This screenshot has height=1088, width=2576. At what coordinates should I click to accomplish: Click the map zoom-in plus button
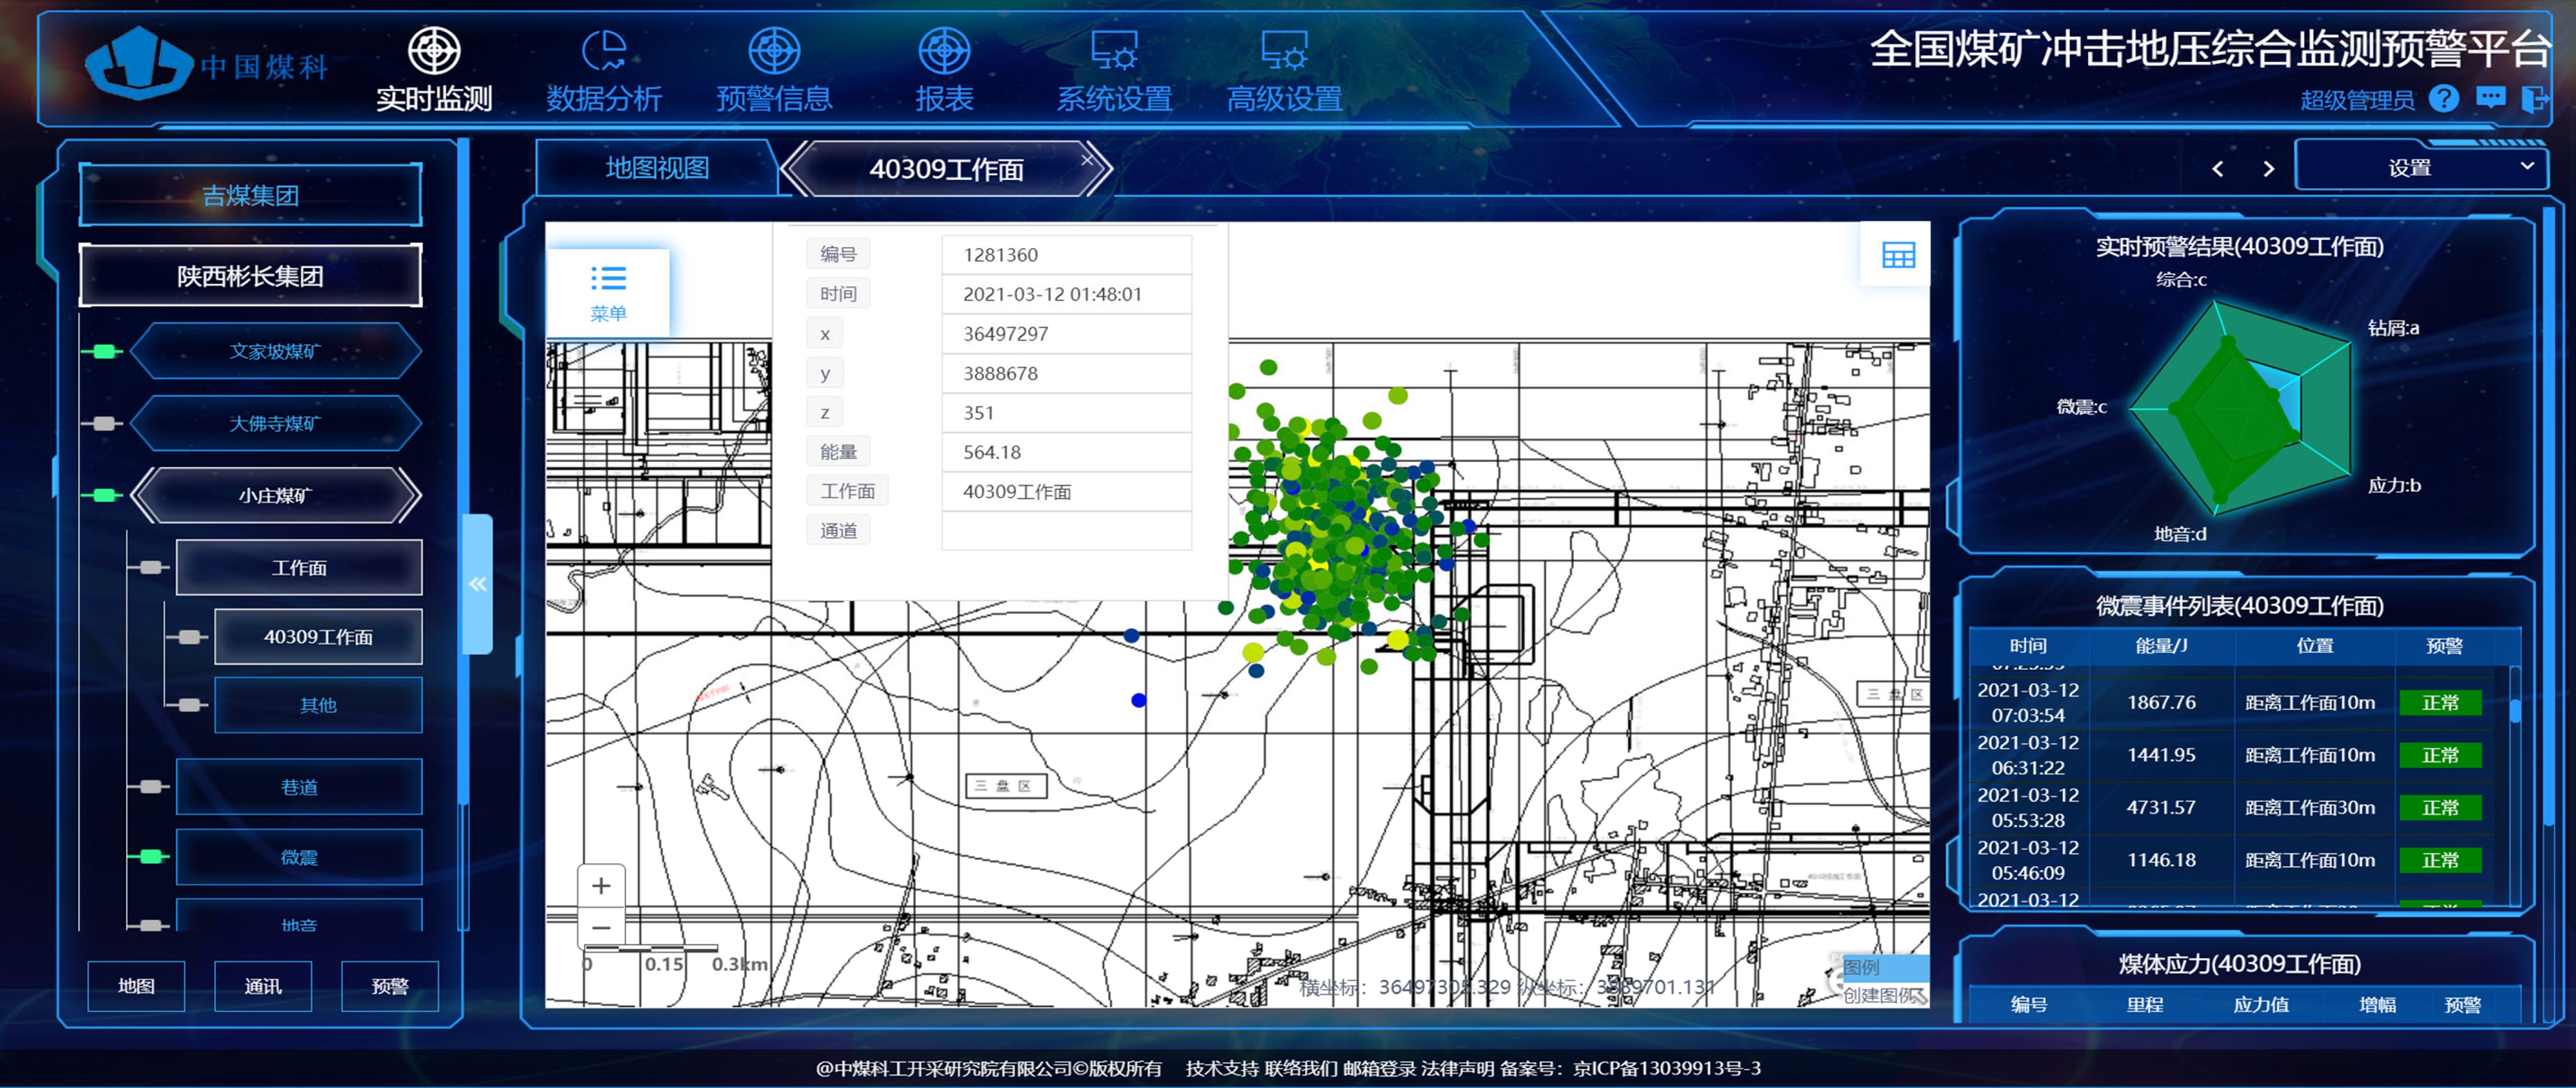point(601,886)
